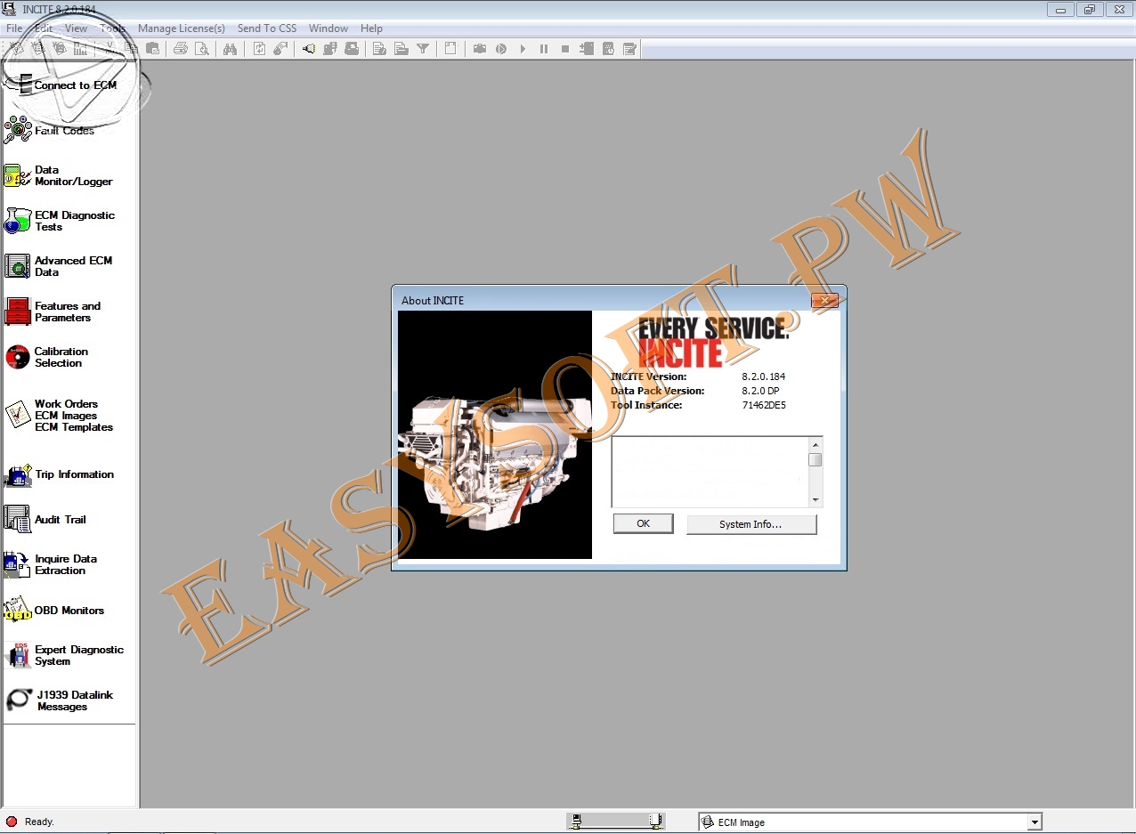The width and height of the screenshot is (1136, 834).
Task: Click the Paste toolbar icon
Action: pos(153,49)
